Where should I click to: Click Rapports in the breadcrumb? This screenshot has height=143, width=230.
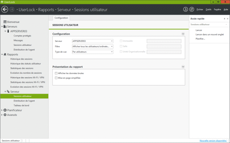coord(46,9)
